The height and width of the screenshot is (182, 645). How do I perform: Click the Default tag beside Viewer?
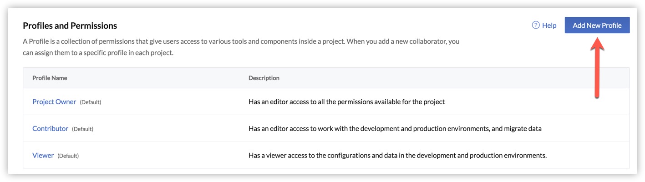click(68, 156)
